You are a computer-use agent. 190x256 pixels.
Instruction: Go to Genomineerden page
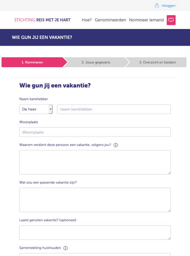[x=110, y=20]
